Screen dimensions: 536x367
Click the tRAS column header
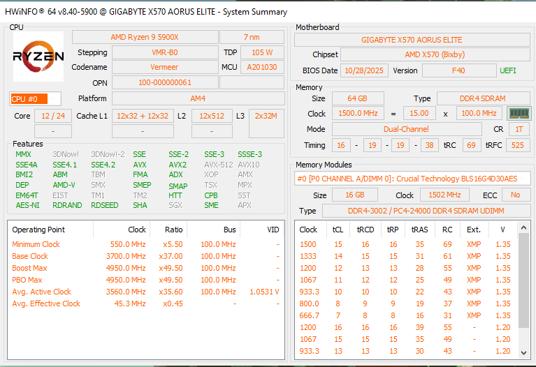[419, 230]
